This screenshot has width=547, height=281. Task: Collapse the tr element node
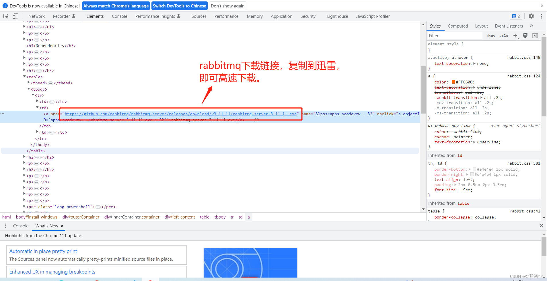coord(33,95)
